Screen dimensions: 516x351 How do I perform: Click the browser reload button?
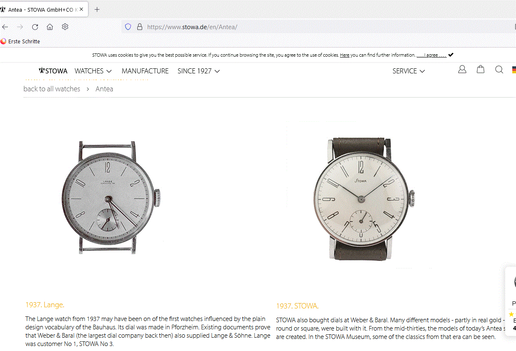(35, 27)
